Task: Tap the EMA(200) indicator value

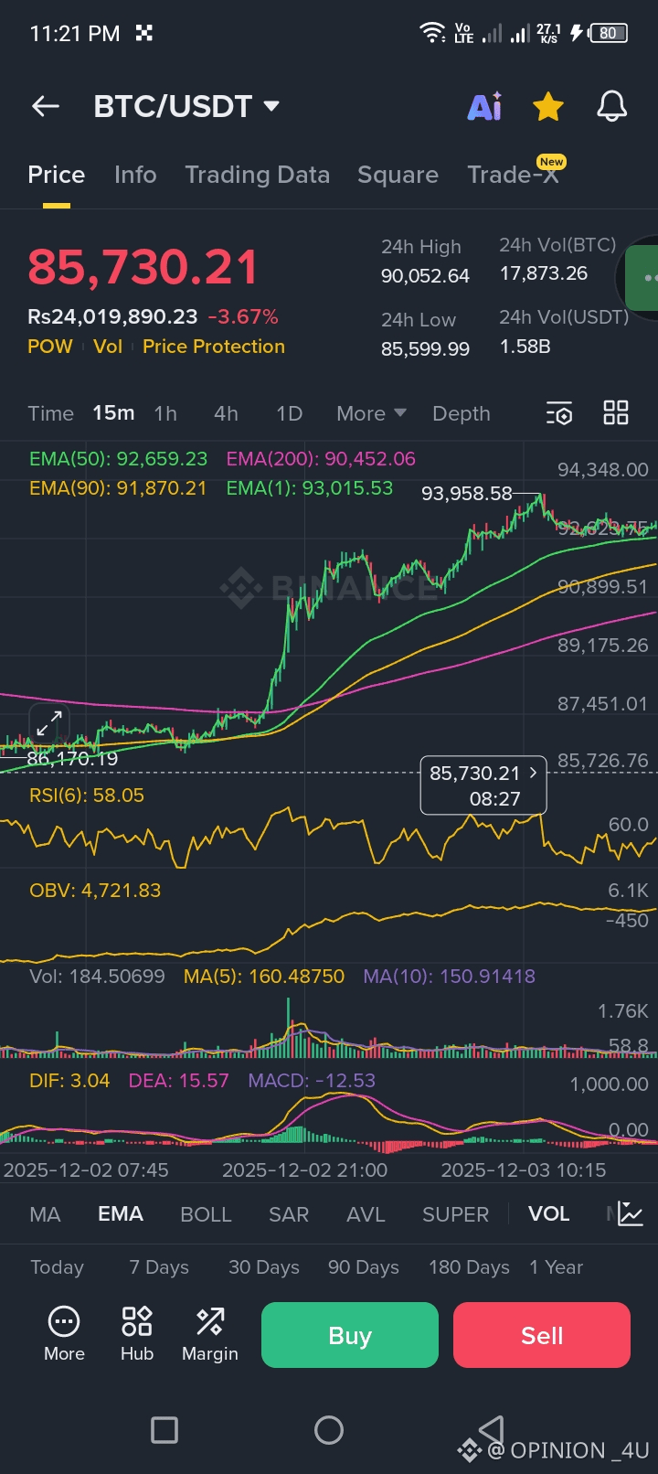Action: tap(321, 458)
